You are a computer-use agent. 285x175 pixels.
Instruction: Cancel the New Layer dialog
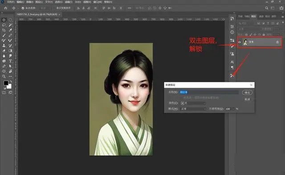(247, 99)
